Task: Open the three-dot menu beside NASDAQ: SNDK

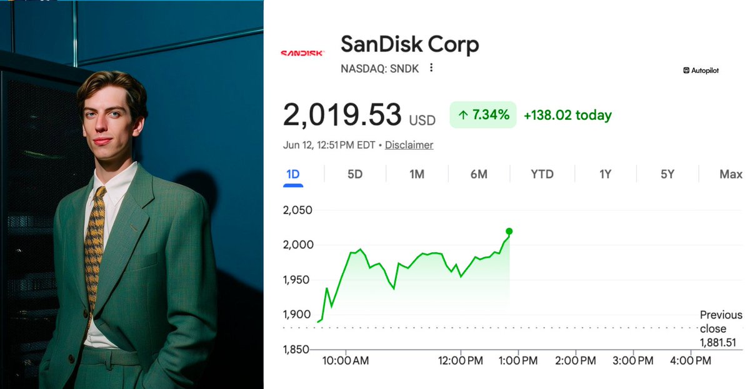Action: pyautogui.click(x=431, y=68)
